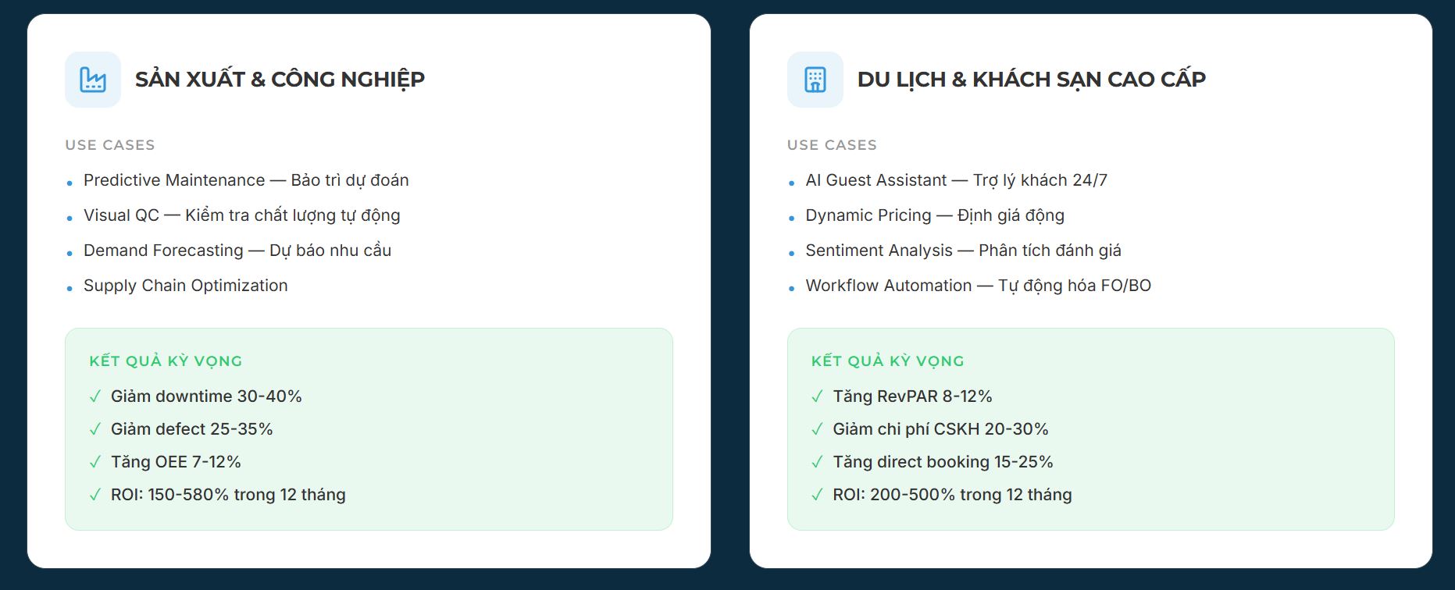Click the Supply Chain Optimization item

click(x=186, y=286)
